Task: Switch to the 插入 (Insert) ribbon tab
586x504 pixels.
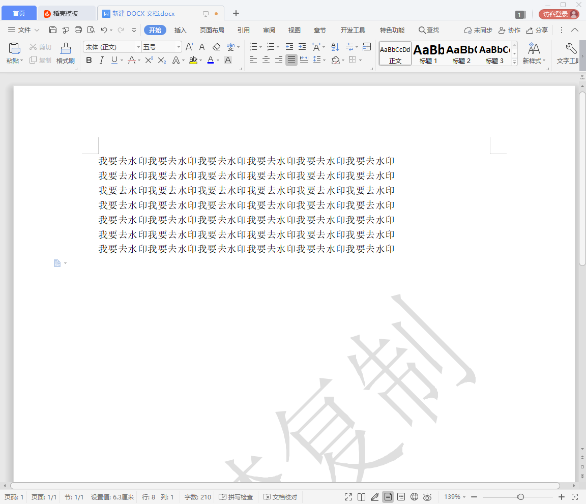Action: pyautogui.click(x=181, y=30)
